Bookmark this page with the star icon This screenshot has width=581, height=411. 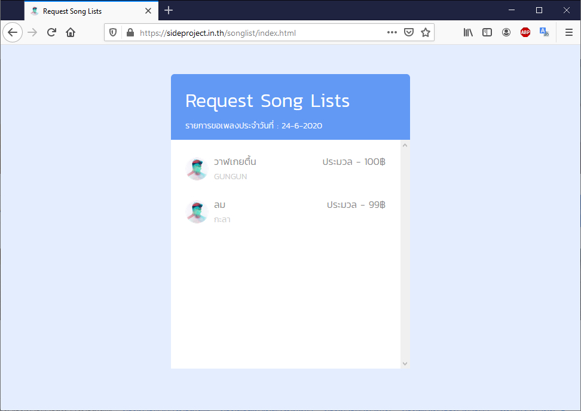point(426,32)
